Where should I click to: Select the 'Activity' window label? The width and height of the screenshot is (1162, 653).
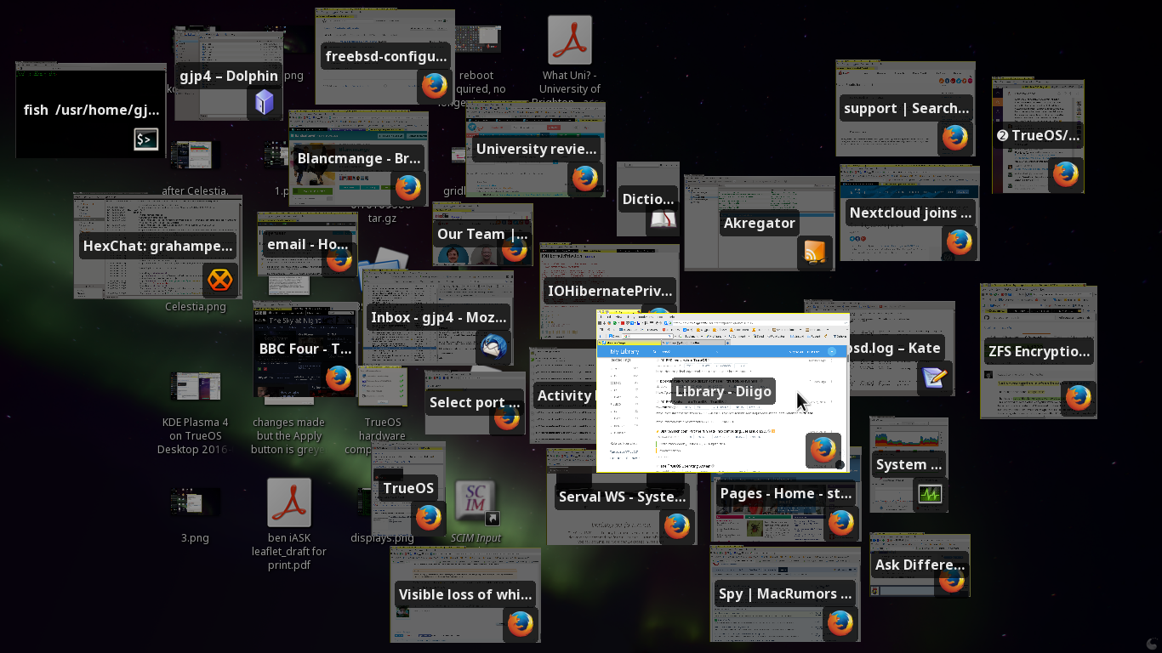[x=564, y=395]
